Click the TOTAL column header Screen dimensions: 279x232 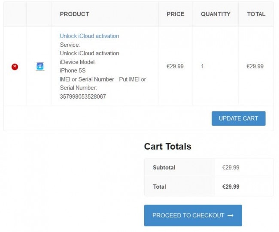pyautogui.click(x=256, y=14)
